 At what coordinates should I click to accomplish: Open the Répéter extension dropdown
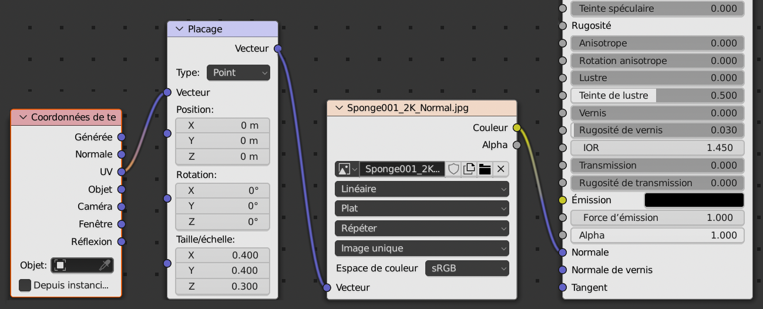[421, 228]
